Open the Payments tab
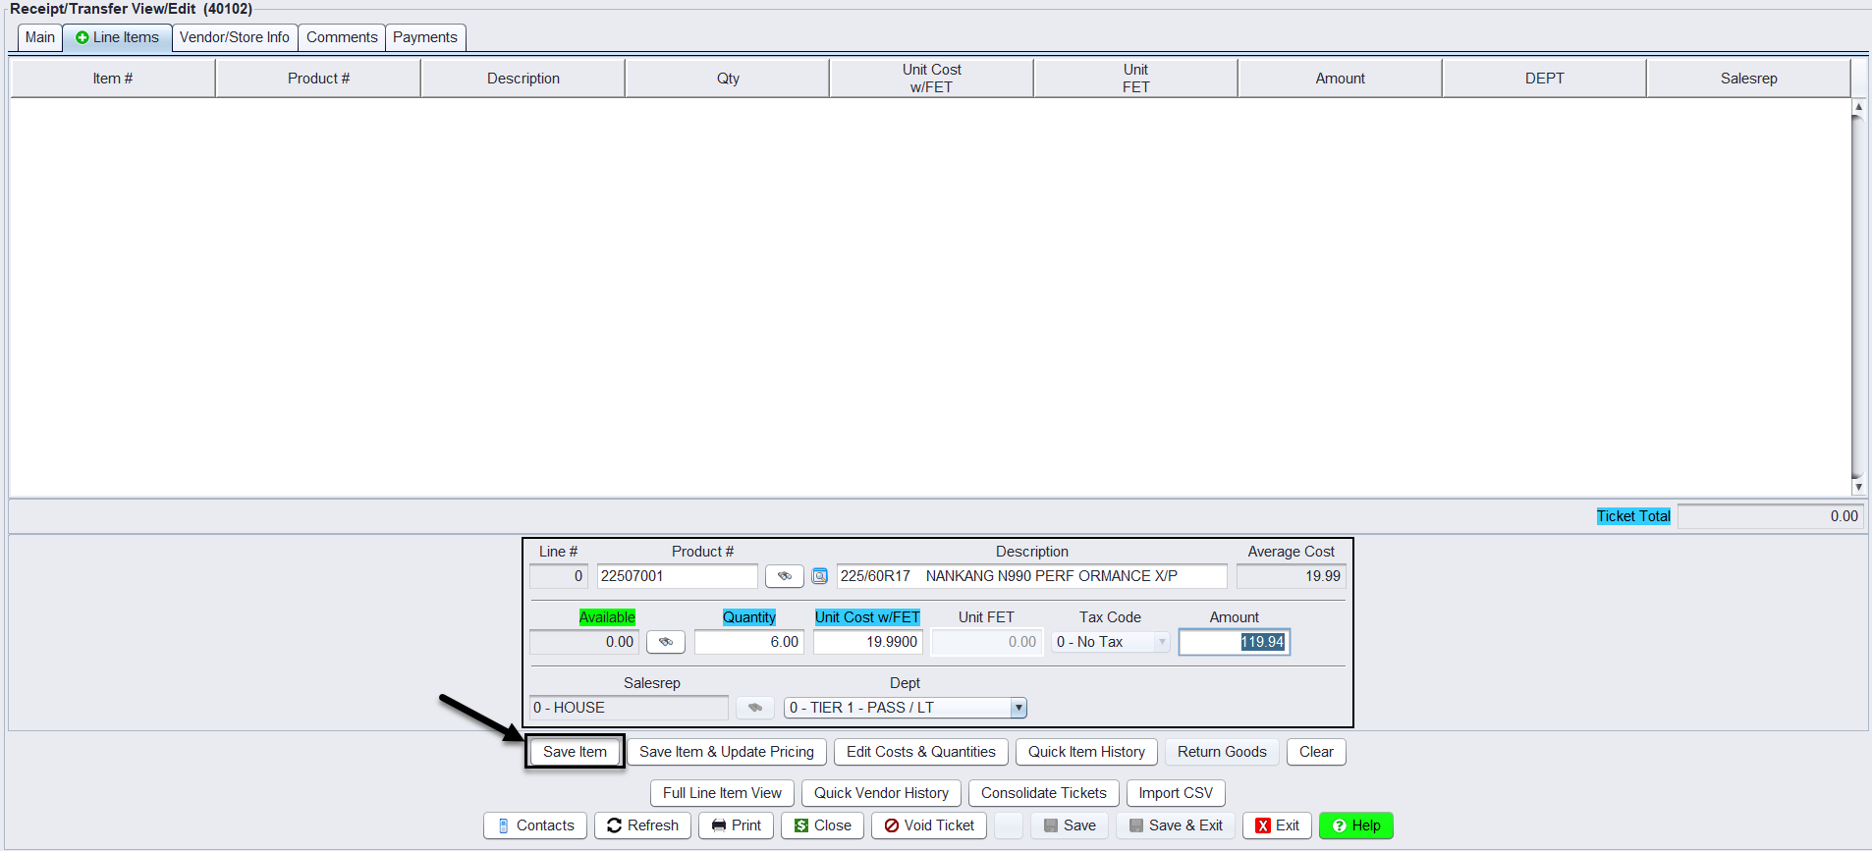 click(x=424, y=37)
